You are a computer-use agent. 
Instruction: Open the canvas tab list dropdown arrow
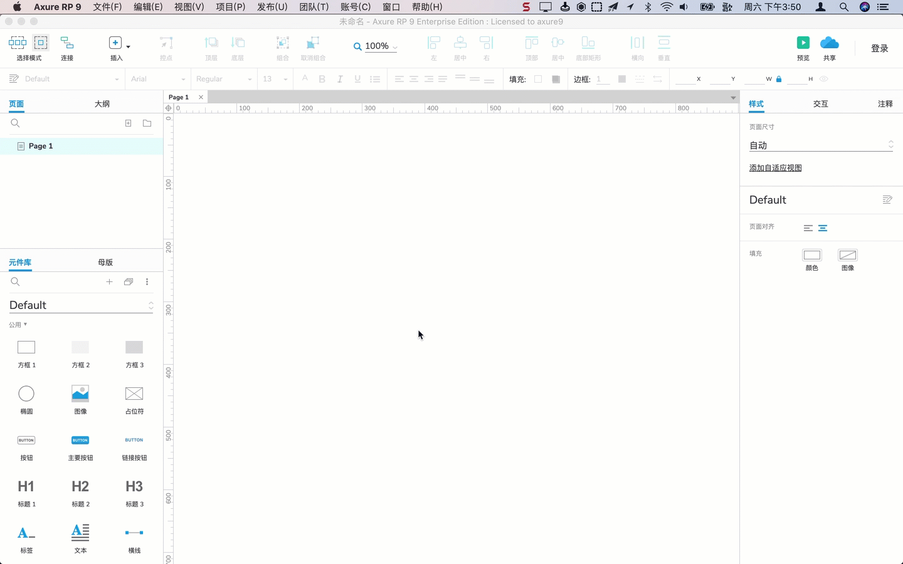point(733,98)
